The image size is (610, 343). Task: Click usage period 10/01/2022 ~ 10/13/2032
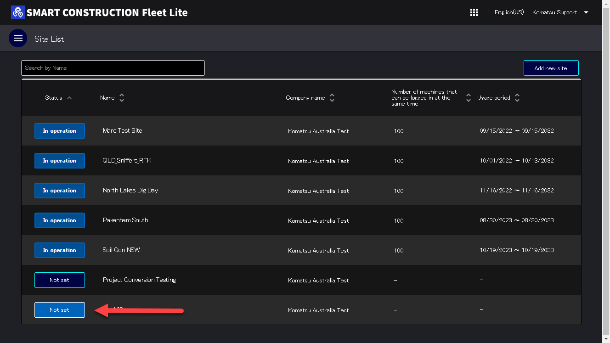517,161
